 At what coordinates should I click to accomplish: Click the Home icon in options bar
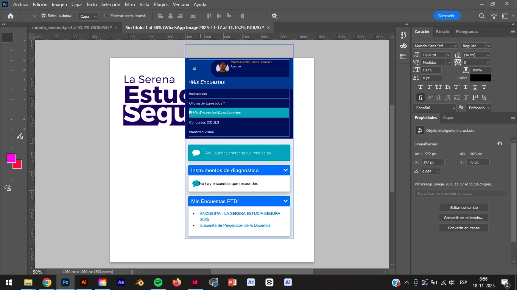[11, 16]
